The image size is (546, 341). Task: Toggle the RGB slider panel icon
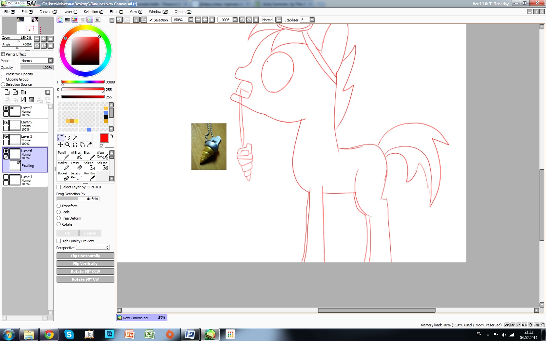point(67,20)
